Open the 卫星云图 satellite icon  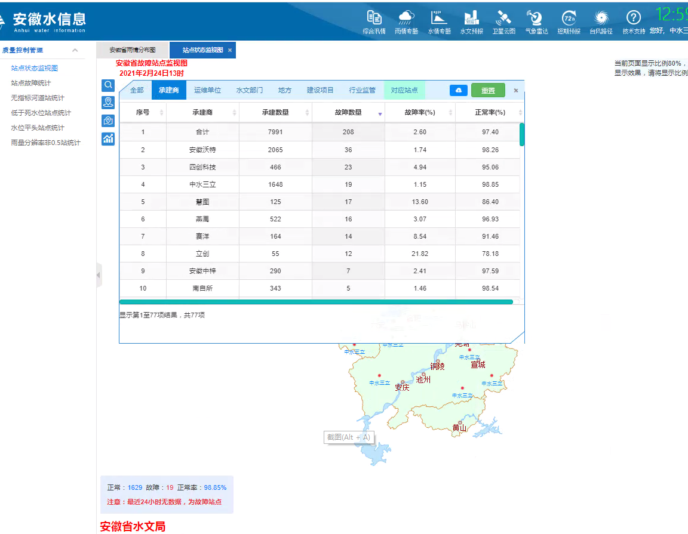[x=503, y=18]
